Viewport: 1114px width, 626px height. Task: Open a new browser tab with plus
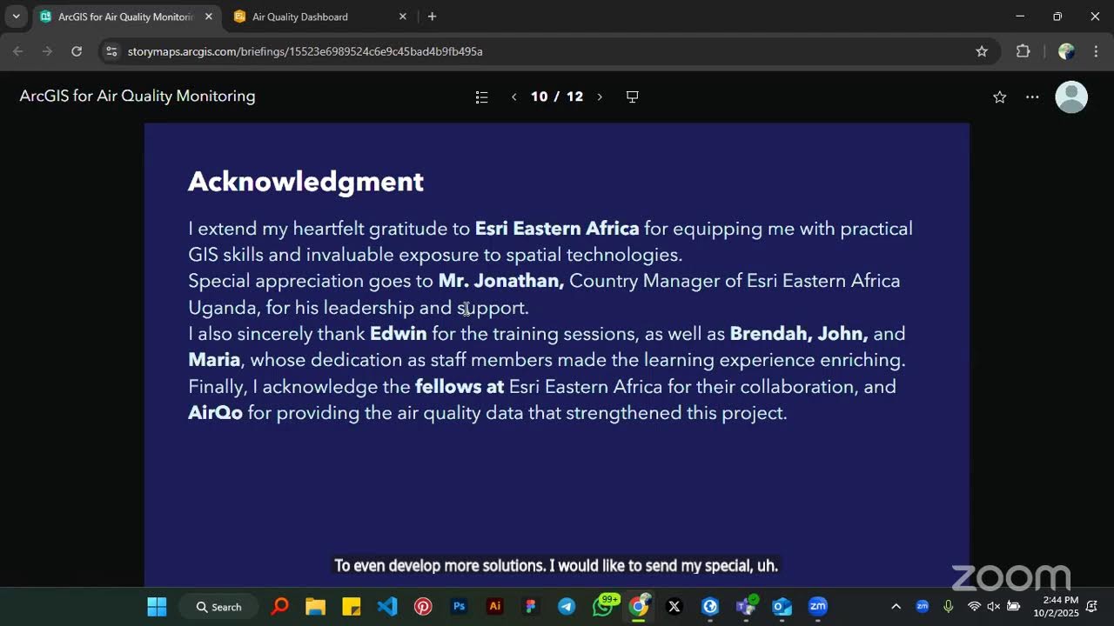[432, 17]
